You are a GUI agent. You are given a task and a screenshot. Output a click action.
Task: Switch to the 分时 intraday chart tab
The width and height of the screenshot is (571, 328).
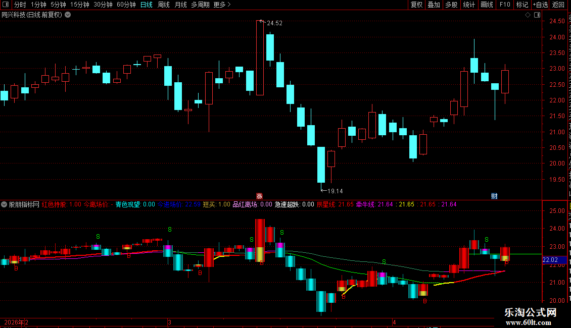coord(20,5)
